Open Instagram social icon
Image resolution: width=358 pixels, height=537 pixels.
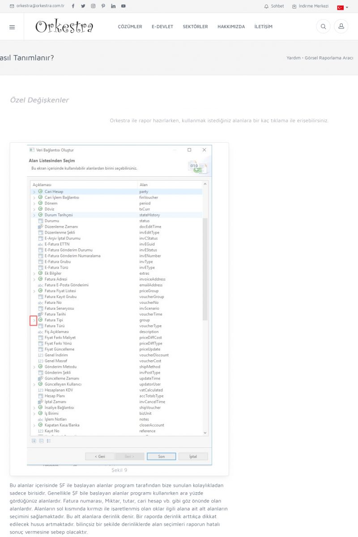point(93,6)
